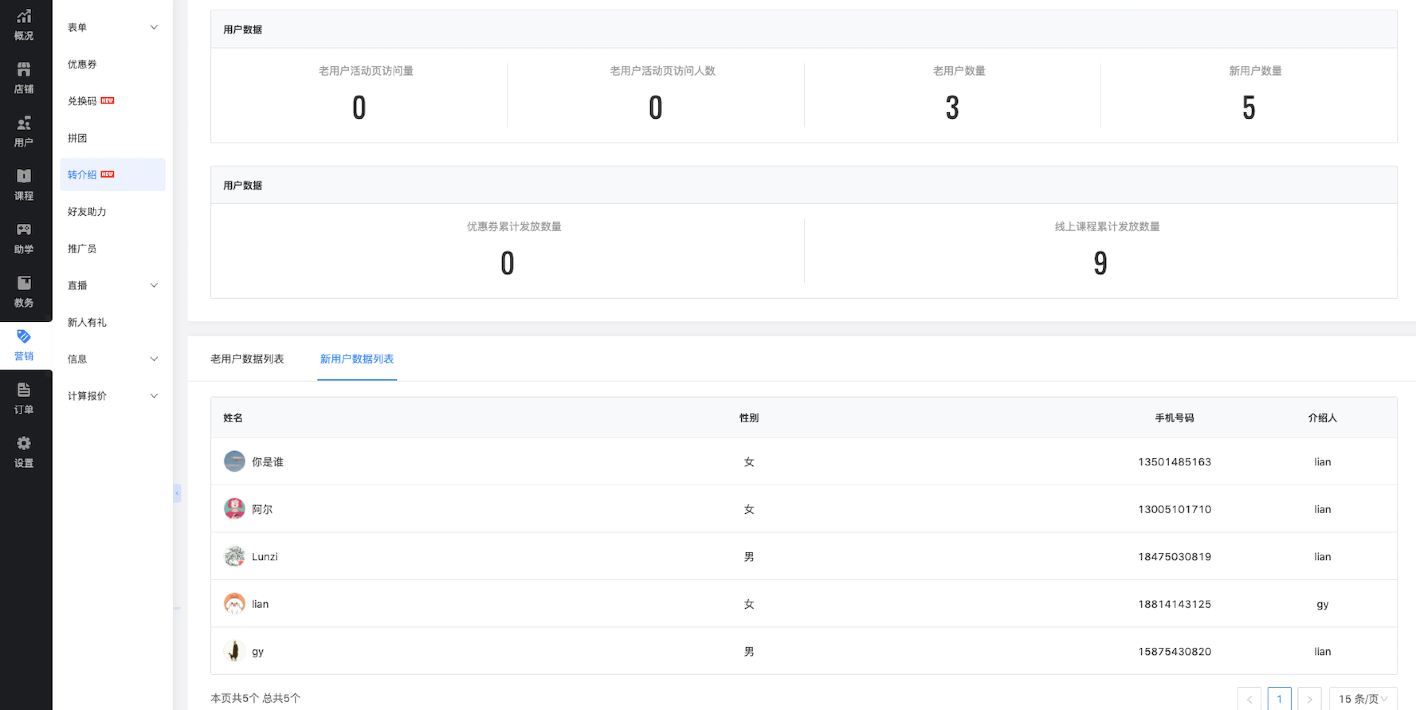Click the 优惠券累计发放数量 label

click(x=514, y=226)
